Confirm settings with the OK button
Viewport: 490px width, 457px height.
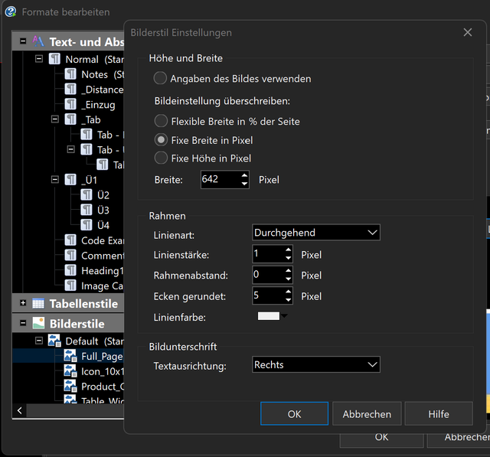pos(294,414)
